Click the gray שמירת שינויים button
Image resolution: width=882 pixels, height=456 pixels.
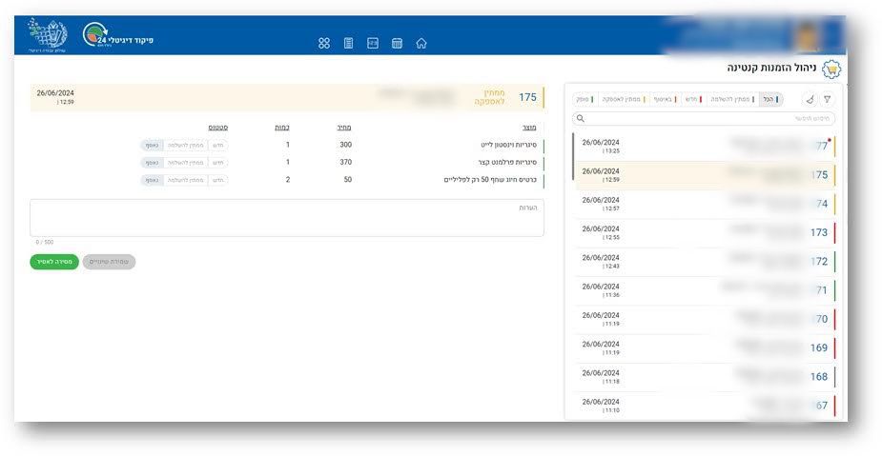tap(109, 262)
